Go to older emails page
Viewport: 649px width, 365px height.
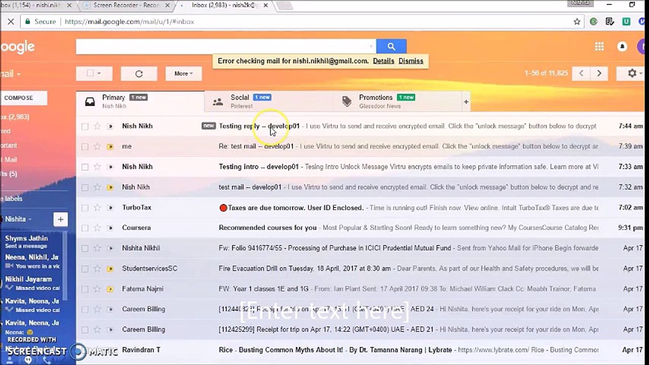coord(599,74)
